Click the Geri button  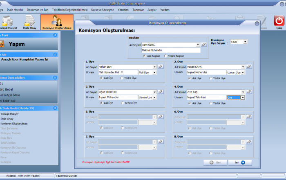(x=215, y=162)
